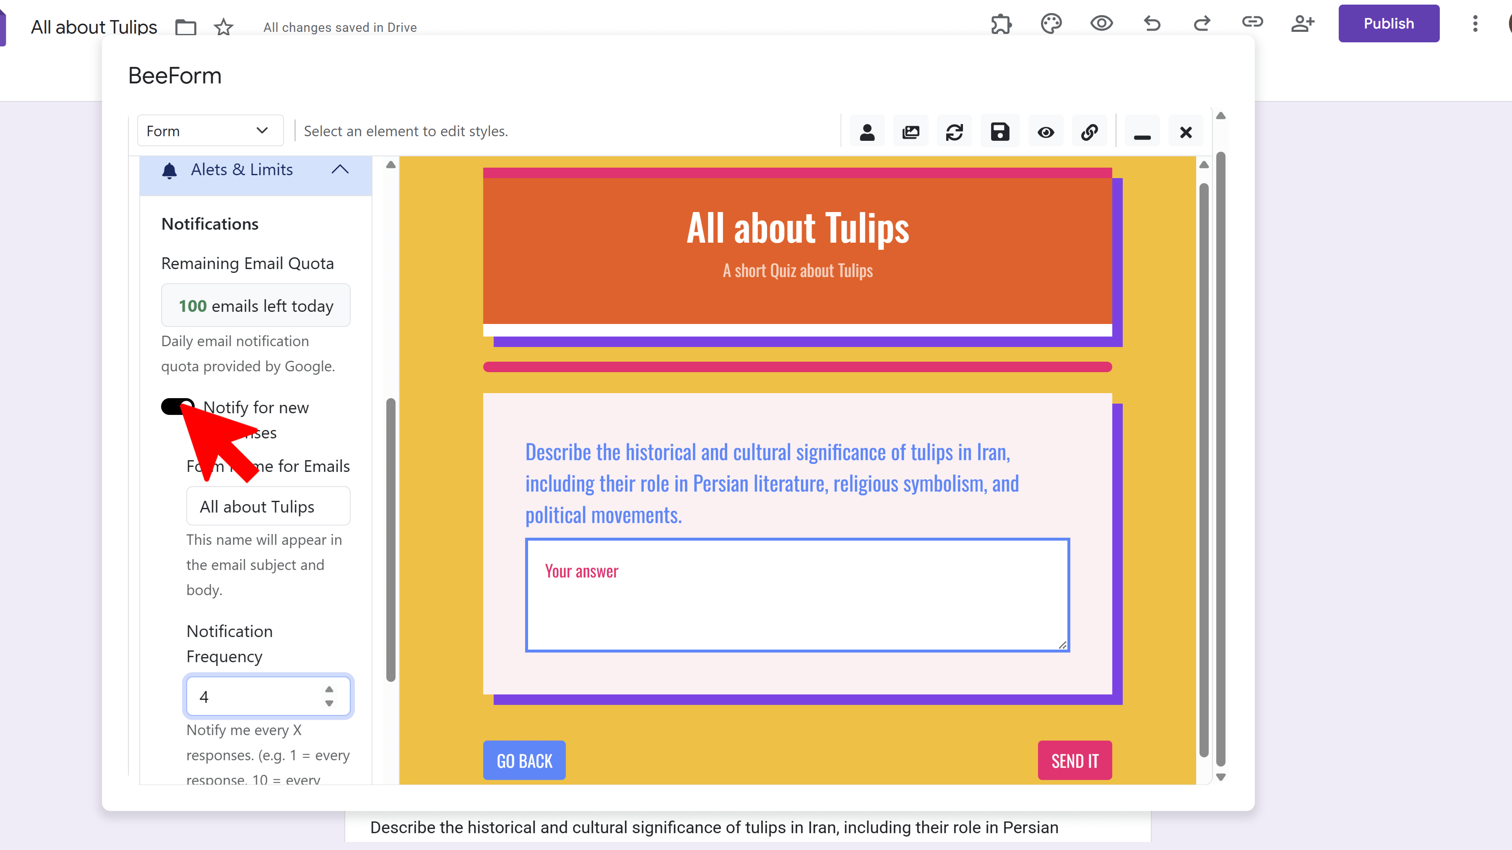Click the Publish button
Image resolution: width=1512 pixels, height=850 pixels.
click(1388, 24)
